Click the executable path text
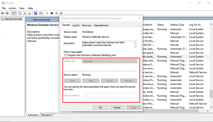 point(90,55)
